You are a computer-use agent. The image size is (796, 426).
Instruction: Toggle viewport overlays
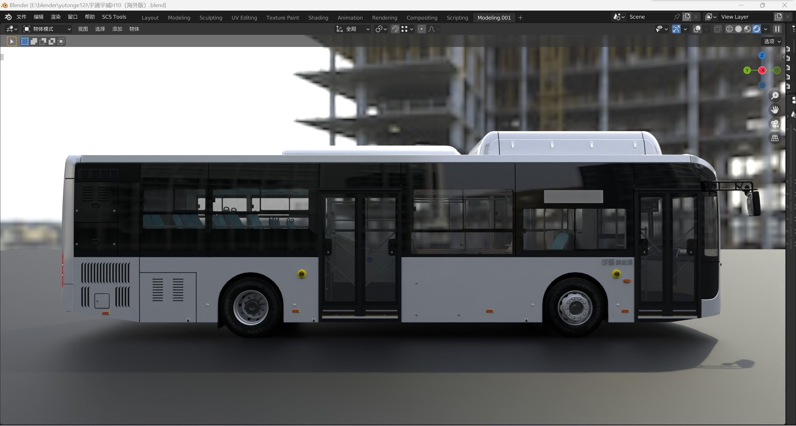pos(697,29)
